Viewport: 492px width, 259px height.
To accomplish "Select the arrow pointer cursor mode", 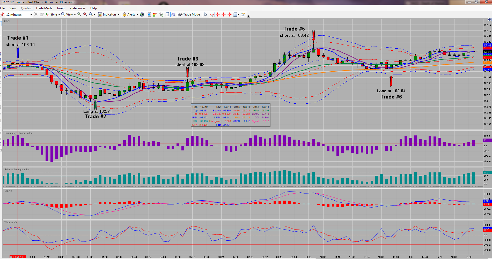I will pos(205,14).
